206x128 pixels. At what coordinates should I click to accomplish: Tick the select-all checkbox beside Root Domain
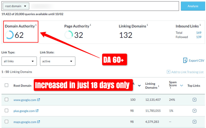click(x=6, y=85)
